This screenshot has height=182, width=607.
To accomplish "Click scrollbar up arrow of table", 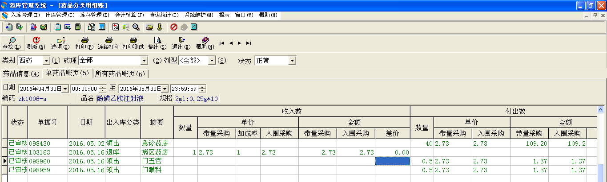I will (600, 110).
